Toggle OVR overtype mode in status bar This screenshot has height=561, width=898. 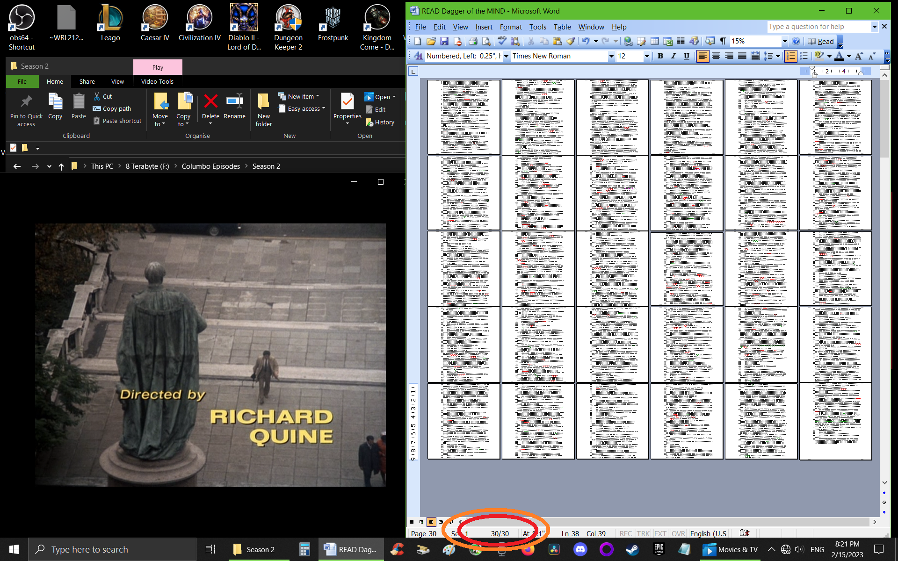pyautogui.click(x=678, y=533)
